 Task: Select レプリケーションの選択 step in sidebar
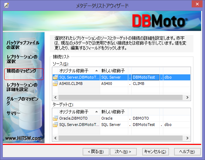pos(22,59)
